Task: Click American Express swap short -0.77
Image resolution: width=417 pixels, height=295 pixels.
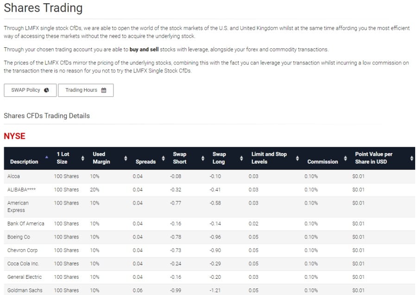Action: 176,203
